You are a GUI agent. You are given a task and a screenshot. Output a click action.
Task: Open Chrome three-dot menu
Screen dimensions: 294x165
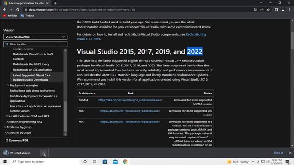click(289, 10)
